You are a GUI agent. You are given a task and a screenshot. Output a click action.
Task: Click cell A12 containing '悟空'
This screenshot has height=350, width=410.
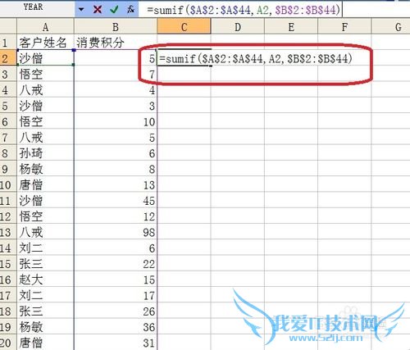45,216
